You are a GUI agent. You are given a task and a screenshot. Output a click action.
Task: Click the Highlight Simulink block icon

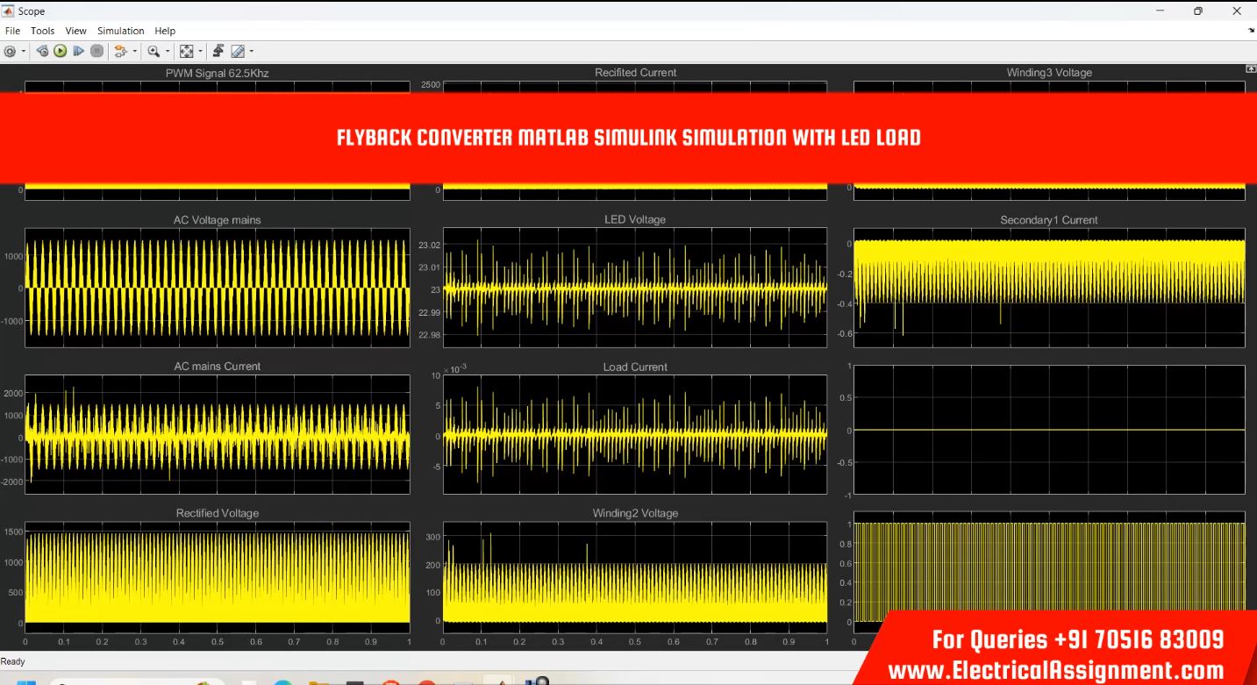121,52
